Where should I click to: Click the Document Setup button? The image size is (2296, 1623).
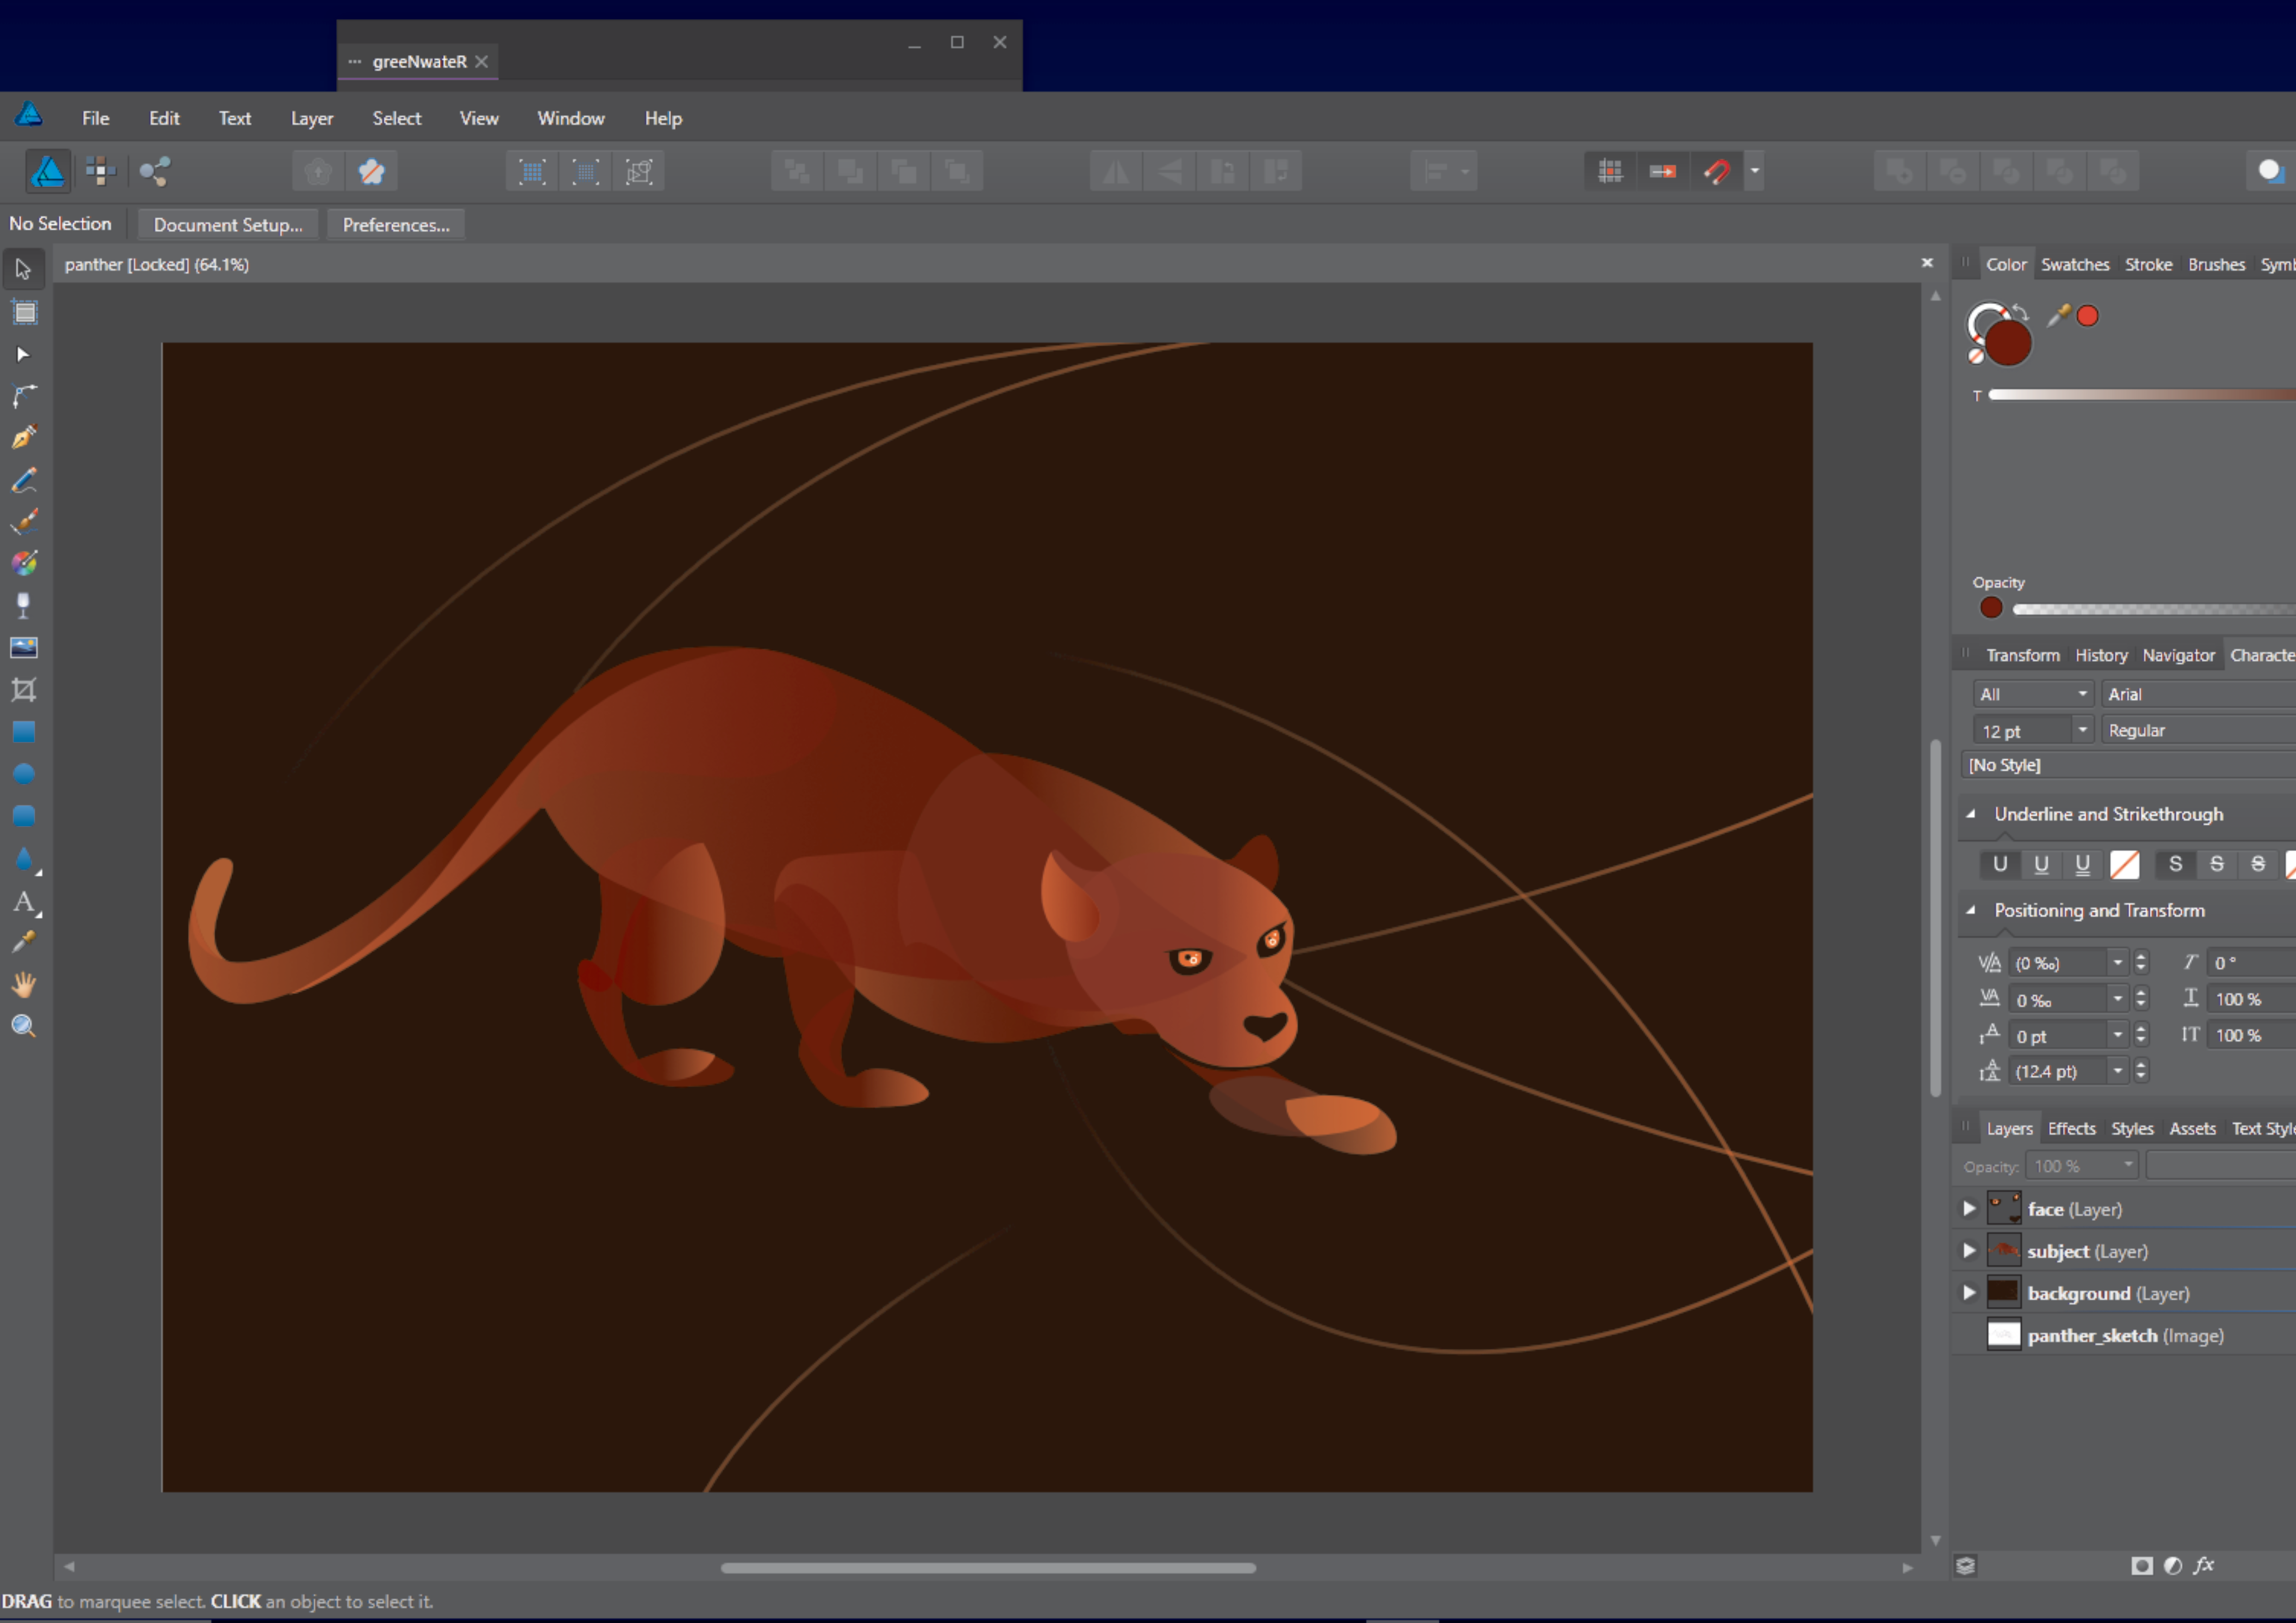click(228, 225)
